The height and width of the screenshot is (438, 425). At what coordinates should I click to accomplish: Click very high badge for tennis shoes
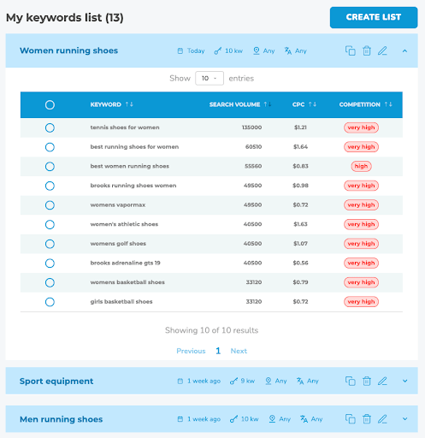click(x=361, y=127)
